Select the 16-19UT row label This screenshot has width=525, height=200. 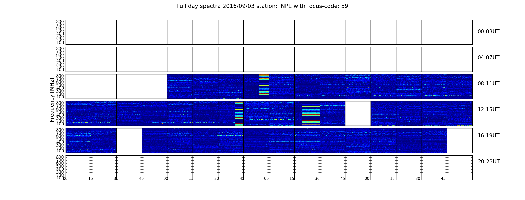(x=488, y=136)
